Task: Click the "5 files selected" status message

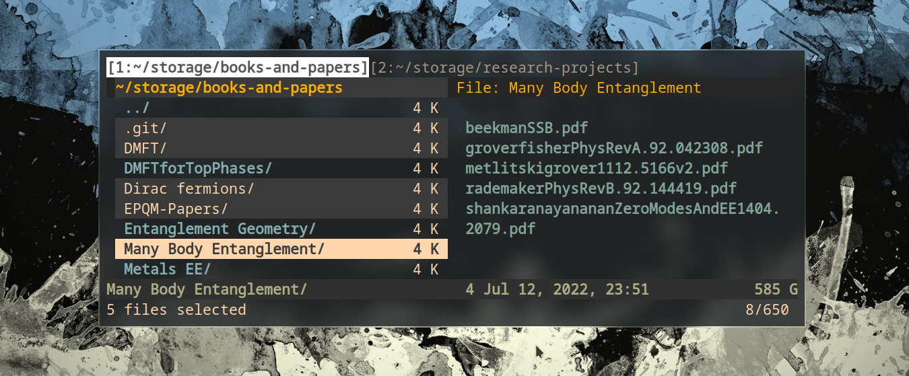Action: pyautogui.click(x=176, y=309)
